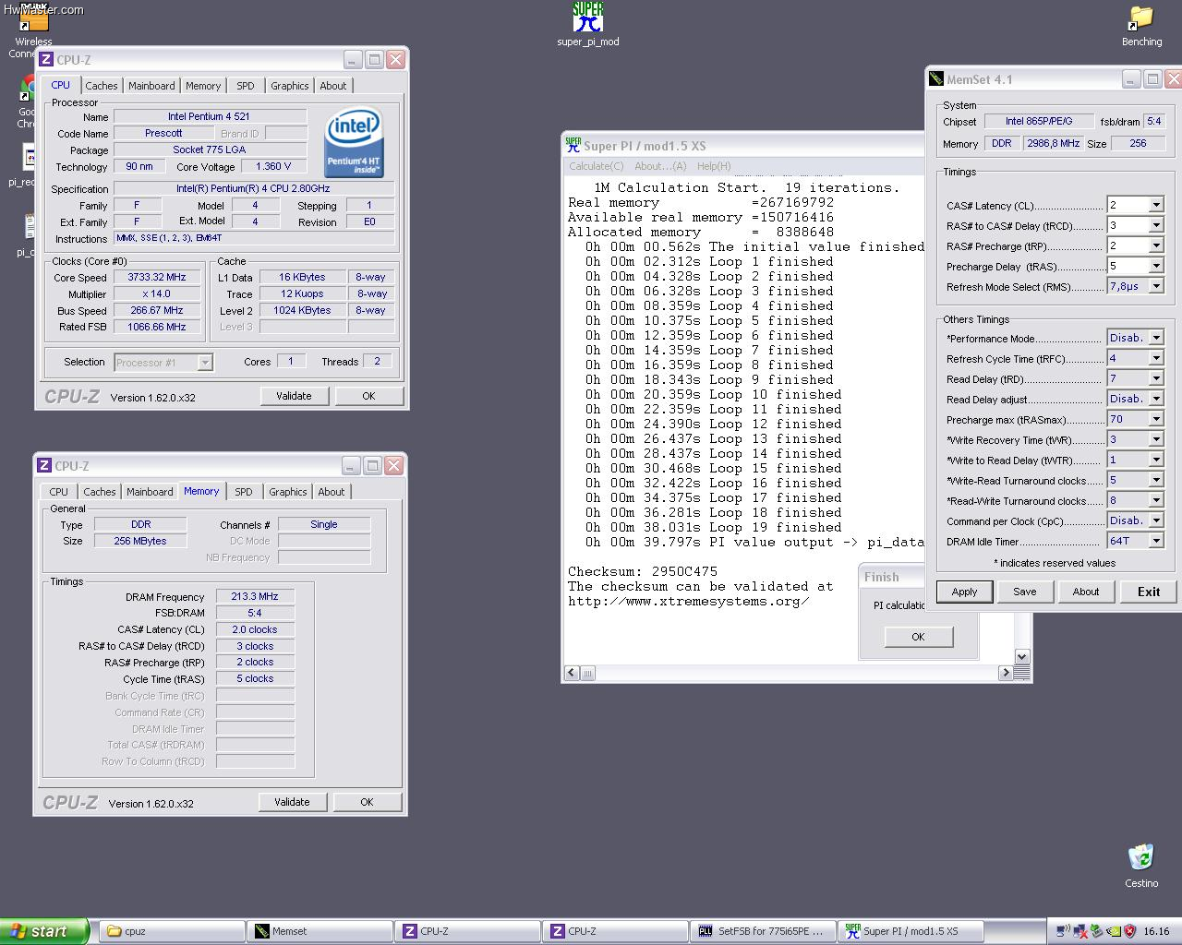Open the Windows start menu

point(44,931)
